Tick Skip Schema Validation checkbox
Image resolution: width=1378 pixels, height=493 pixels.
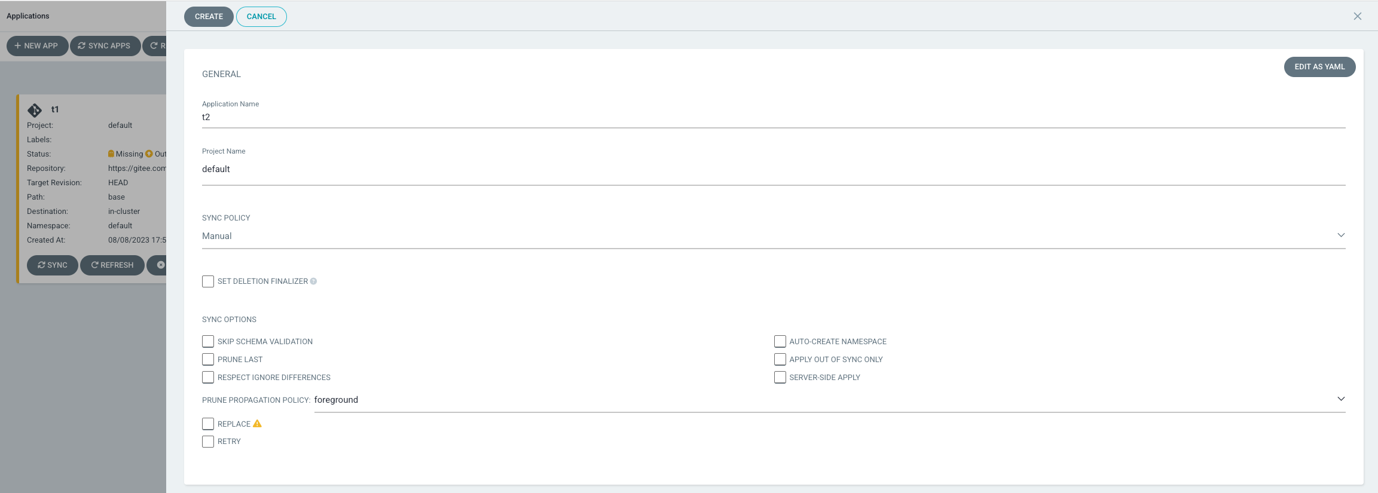(x=208, y=341)
